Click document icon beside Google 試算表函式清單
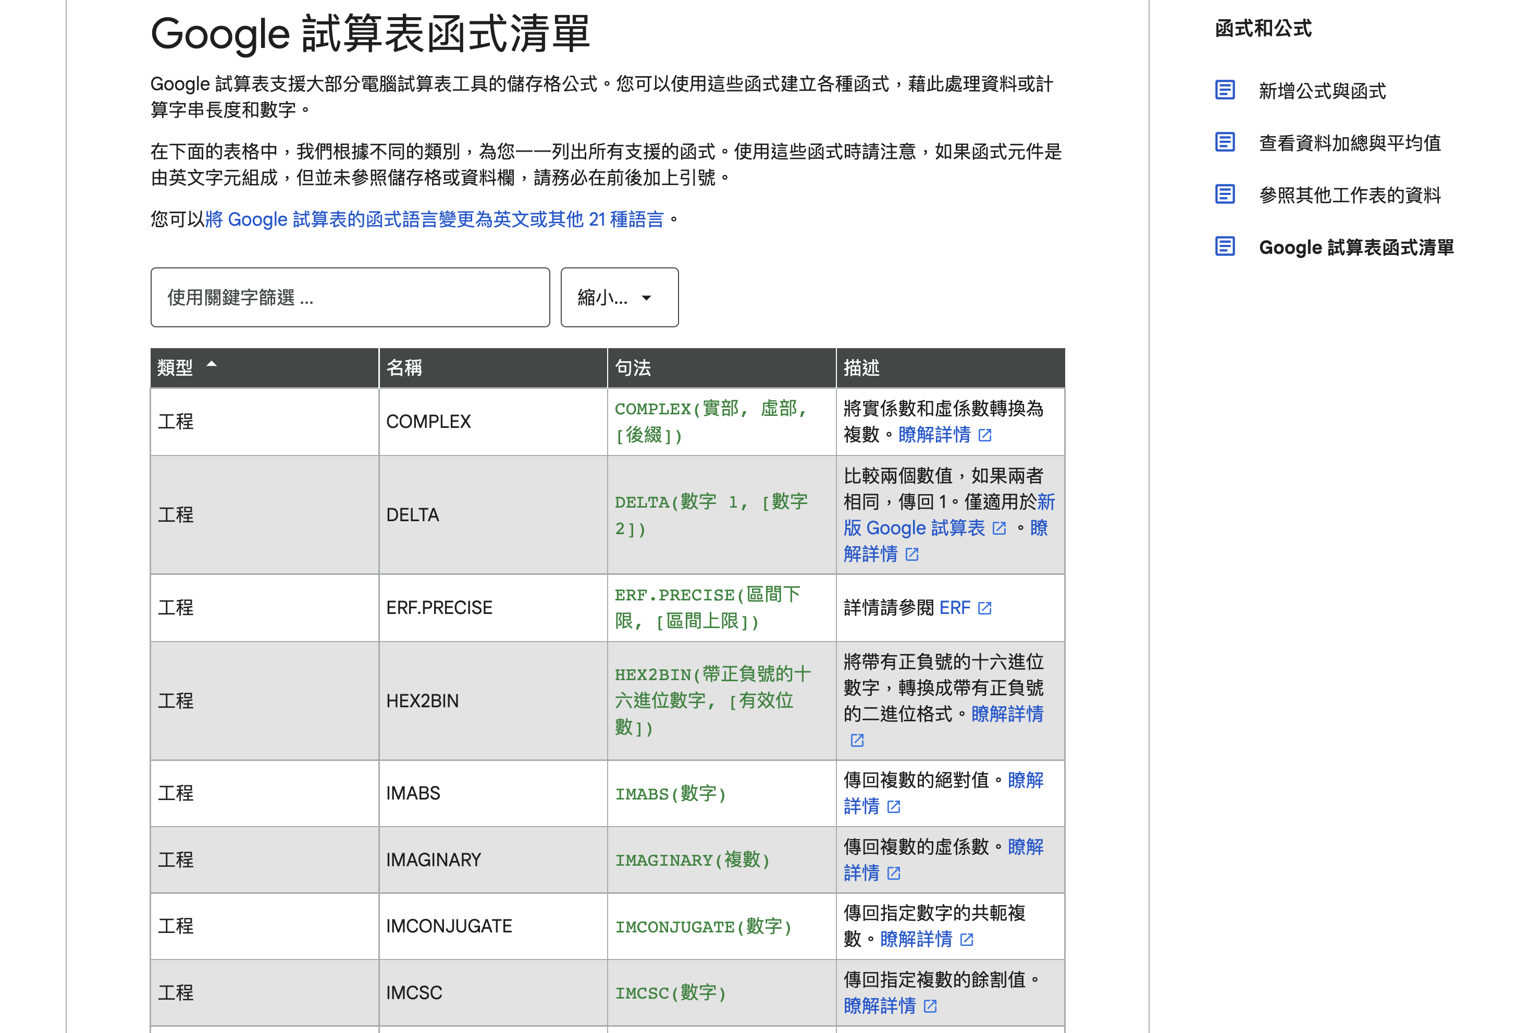Screen dimensions: 1529x1033 (x=1224, y=247)
